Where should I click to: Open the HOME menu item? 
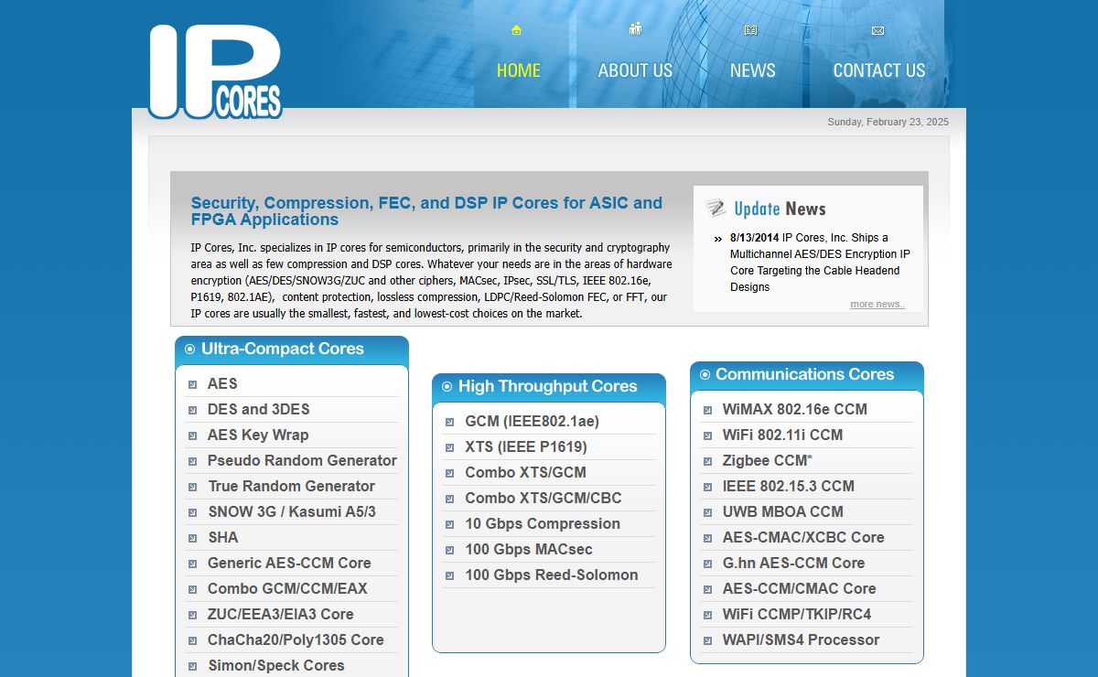pos(519,70)
